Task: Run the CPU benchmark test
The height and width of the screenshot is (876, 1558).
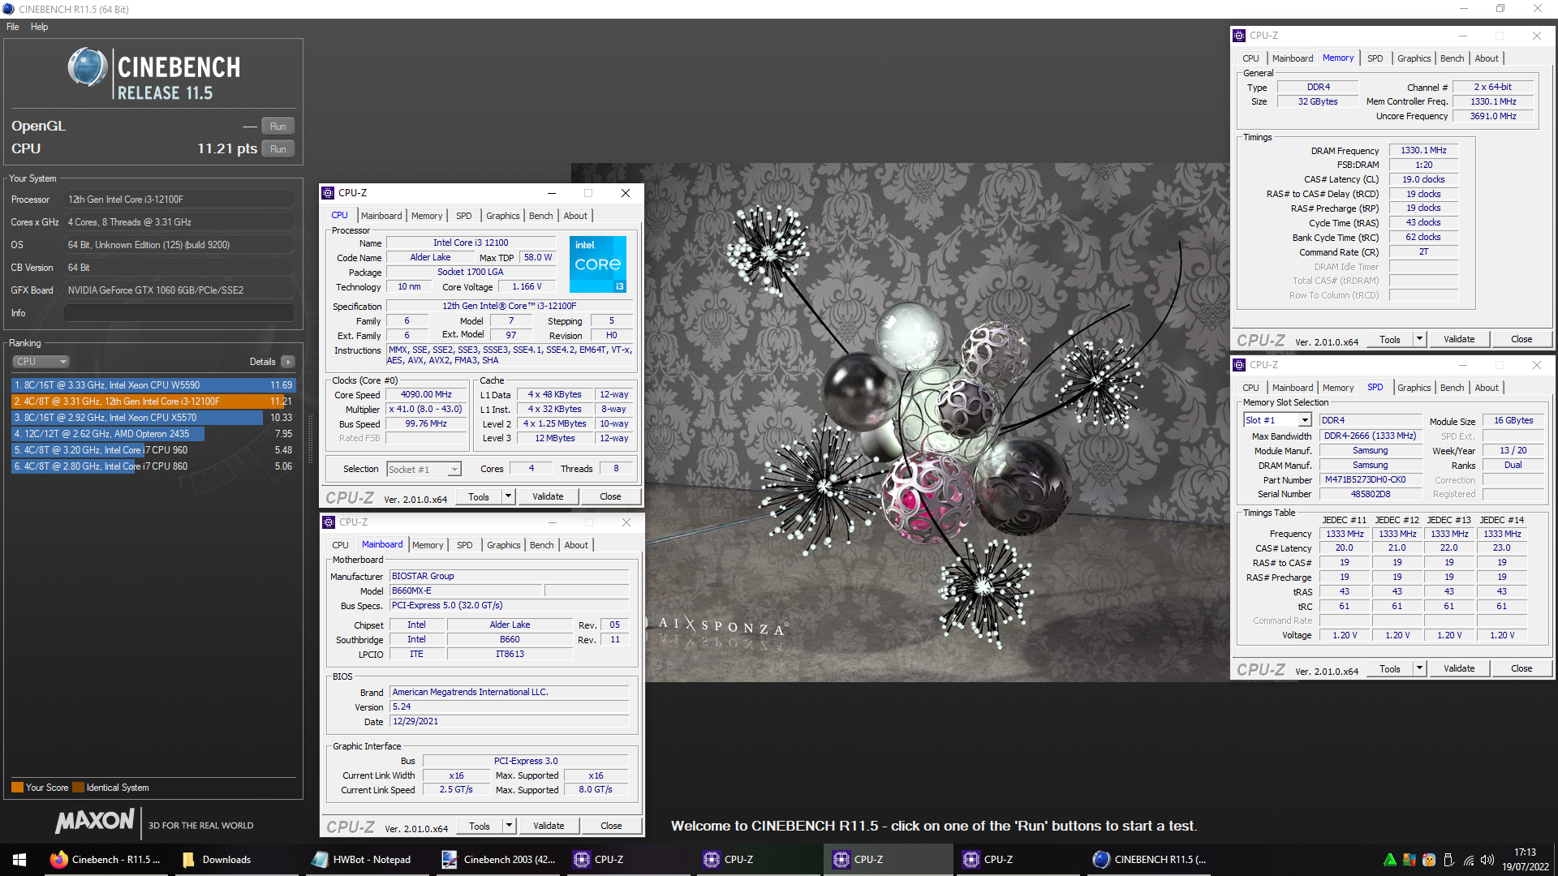Action: pos(278,149)
